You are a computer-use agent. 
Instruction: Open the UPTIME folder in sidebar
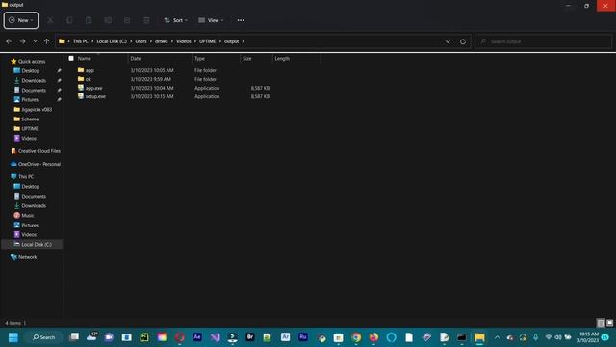point(30,128)
